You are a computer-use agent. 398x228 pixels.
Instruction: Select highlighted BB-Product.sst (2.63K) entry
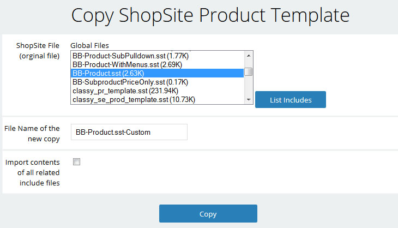157,73
